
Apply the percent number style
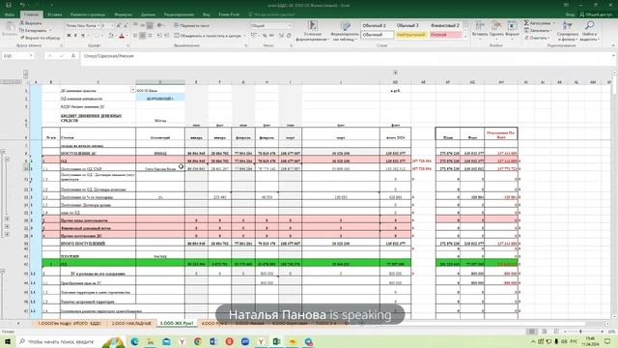coord(265,36)
